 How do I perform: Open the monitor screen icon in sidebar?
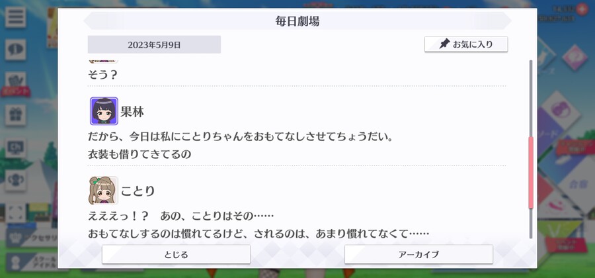(x=16, y=148)
